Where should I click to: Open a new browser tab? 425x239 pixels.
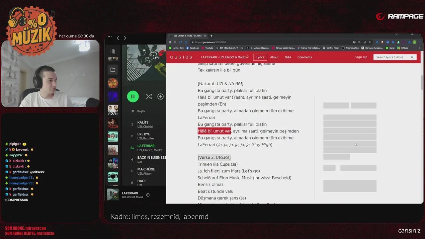pyautogui.click(x=211, y=36)
